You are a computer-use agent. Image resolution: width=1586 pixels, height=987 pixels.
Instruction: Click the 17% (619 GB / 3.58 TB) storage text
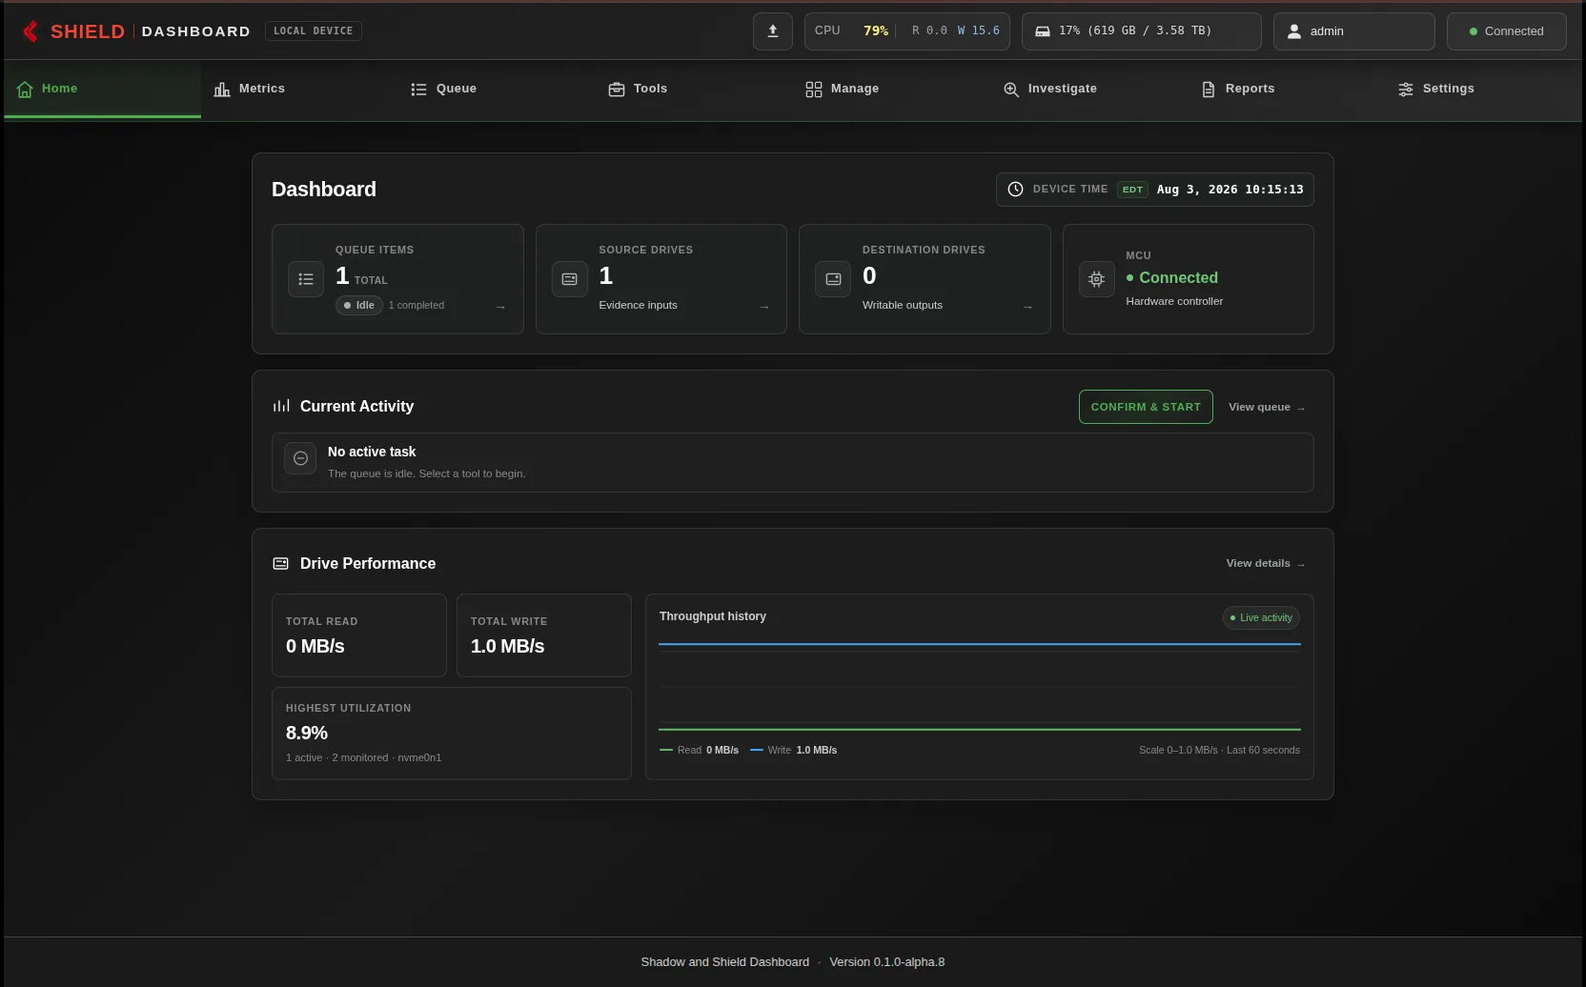(1135, 31)
